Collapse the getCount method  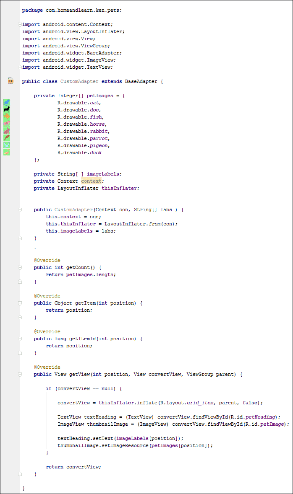[20, 267]
